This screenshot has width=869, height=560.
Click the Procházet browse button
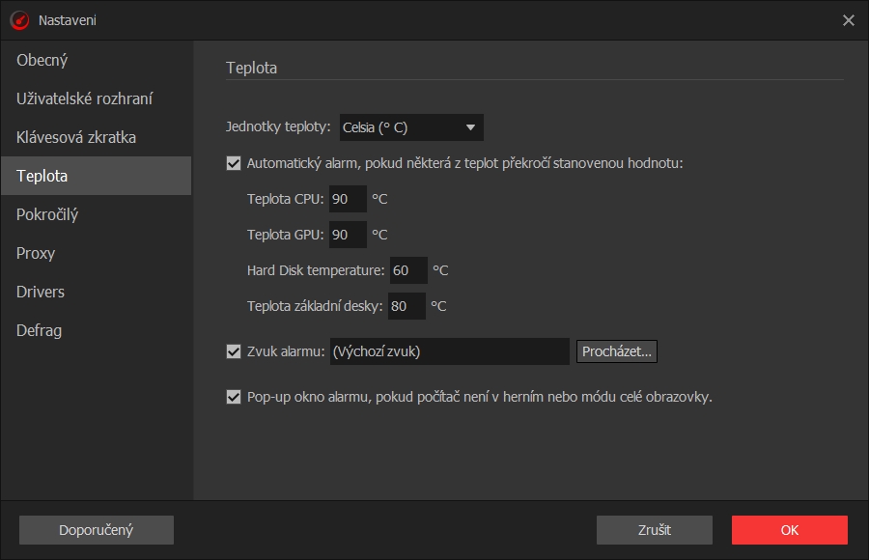click(617, 351)
